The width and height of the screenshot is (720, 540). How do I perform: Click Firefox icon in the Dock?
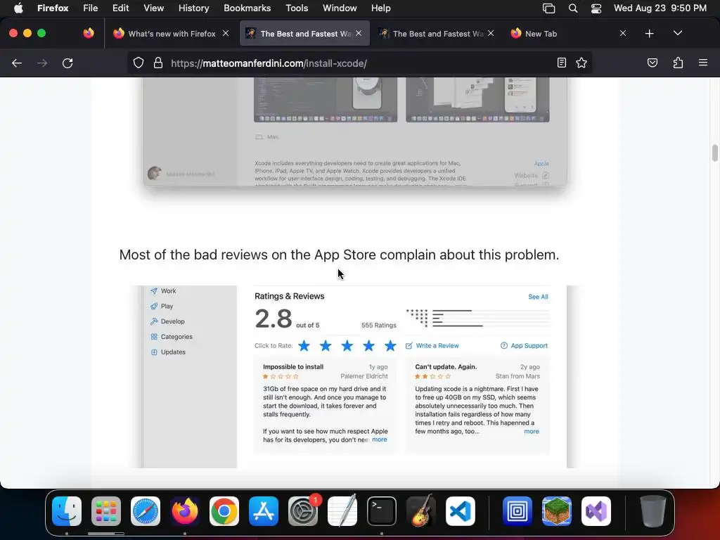tap(185, 510)
